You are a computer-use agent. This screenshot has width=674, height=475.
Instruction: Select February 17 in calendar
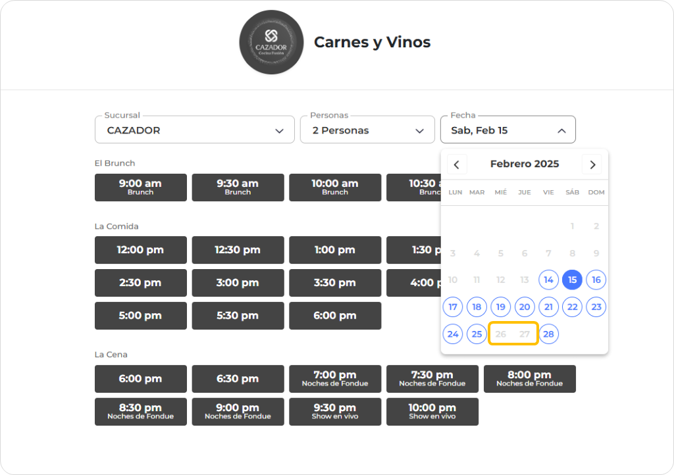(x=453, y=307)
